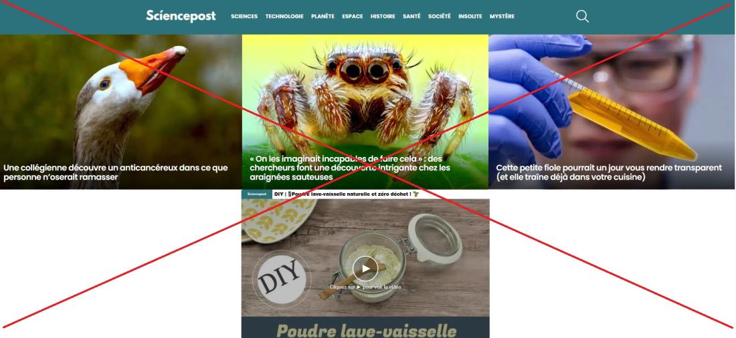Open the Technologie menu item
736x338 pixels.
[x=284, y=17]
